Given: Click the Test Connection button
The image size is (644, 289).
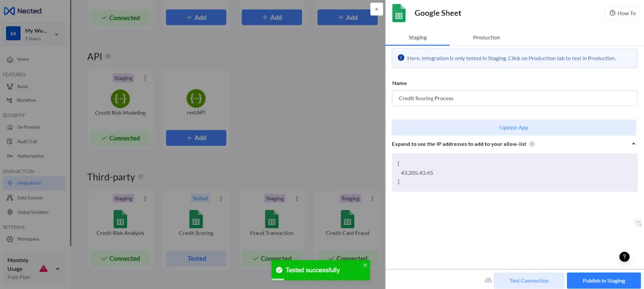Looking at the screenshot, I should tap(529, 281).
